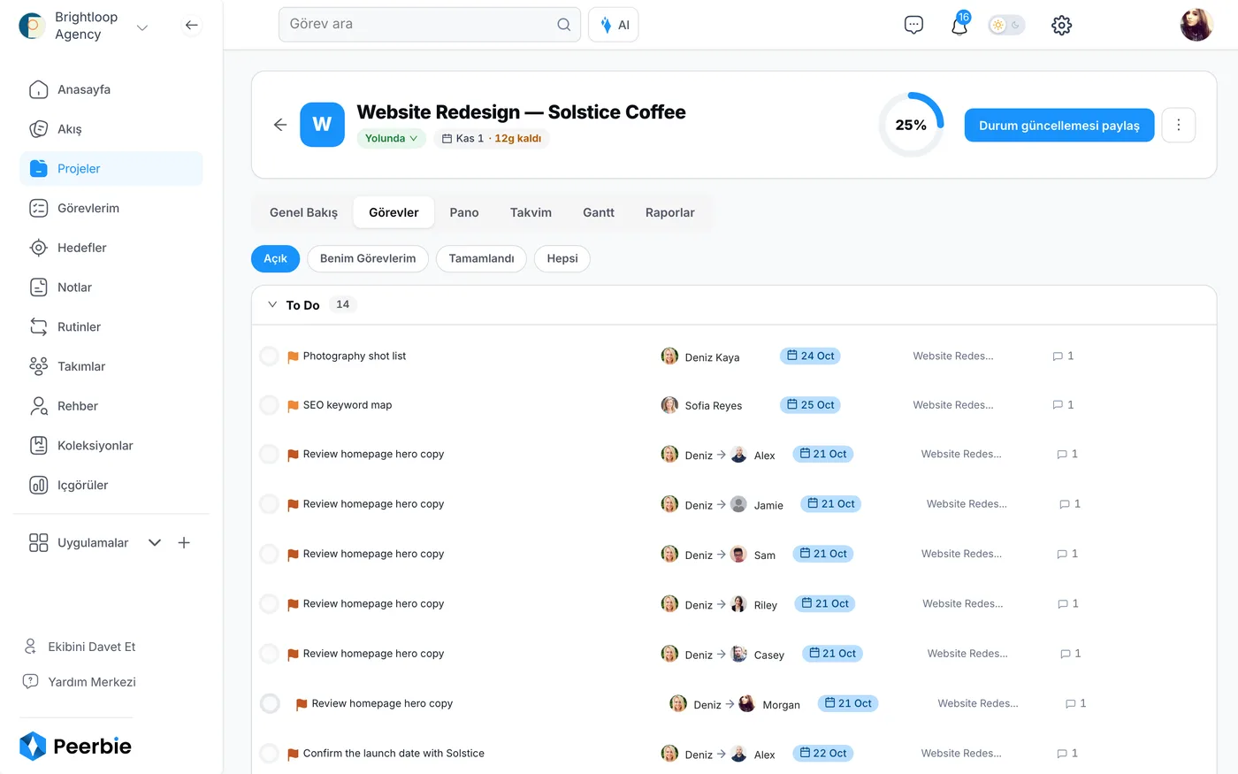
Task: Open notifications bell with 16 badge
Action: [959, 25]
